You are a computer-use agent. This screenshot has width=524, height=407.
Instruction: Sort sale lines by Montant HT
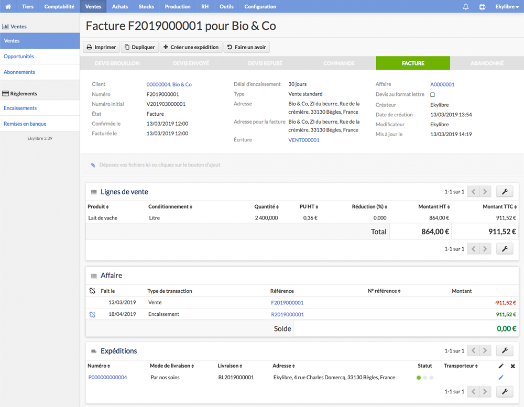click(434, 206)
